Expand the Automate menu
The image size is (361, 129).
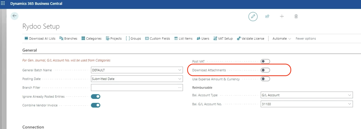[282, 38]
